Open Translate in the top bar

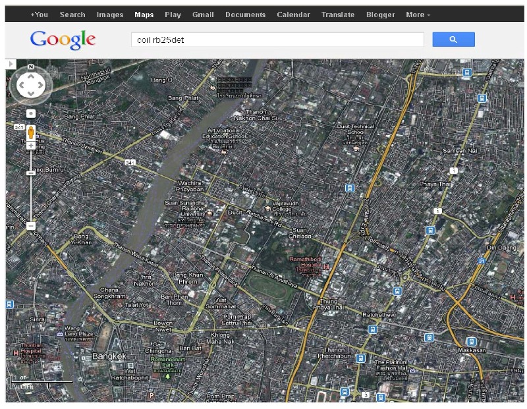tap(338, 14)
